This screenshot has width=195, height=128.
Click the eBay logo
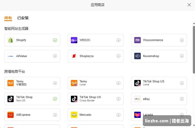click(x=137, y=99)
